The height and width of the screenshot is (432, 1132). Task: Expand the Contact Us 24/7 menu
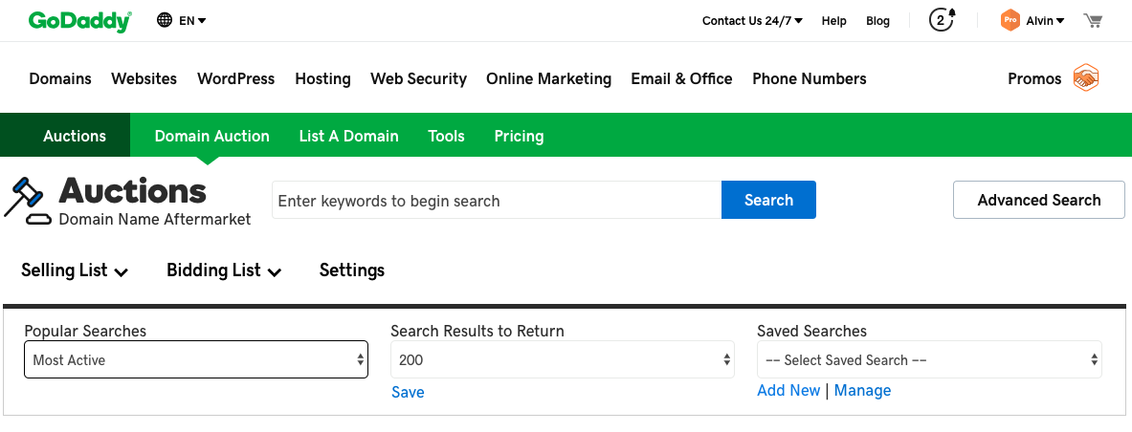click(x=752, y=21)
